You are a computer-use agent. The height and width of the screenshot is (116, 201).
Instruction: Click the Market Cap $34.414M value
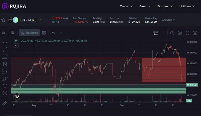[x=151, y=22]
